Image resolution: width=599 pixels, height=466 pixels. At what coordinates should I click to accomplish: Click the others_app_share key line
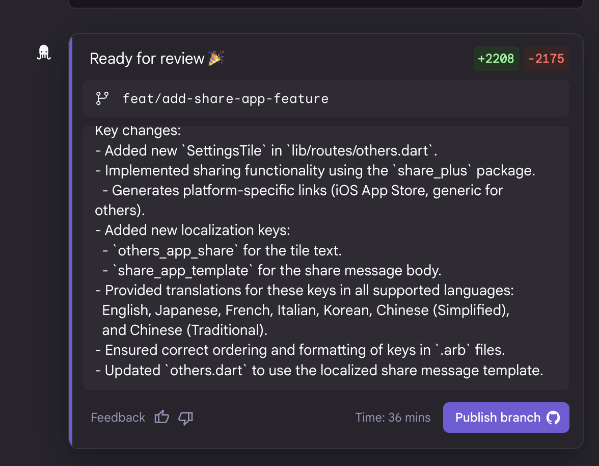pyautogui.click(x=222, y=250)
